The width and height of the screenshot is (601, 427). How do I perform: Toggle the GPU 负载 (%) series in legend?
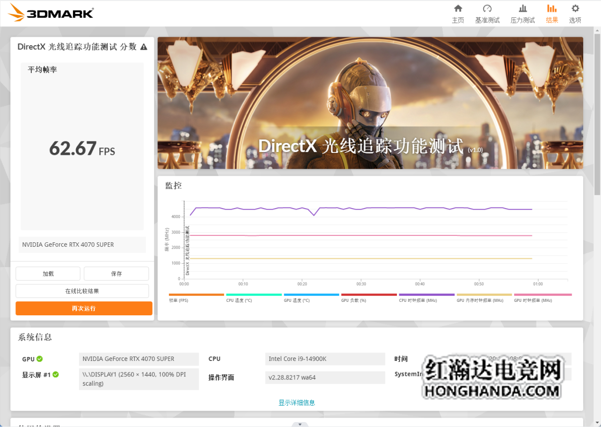[369, 295]
